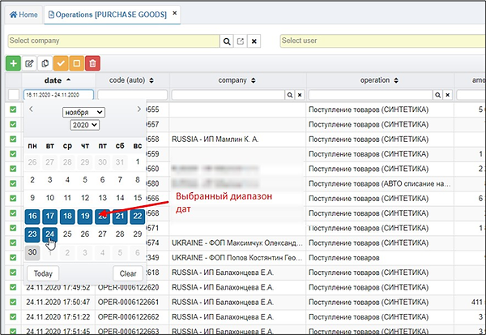Click the company column filter search icon
The image size is (486, 335).
coord(289,95)
